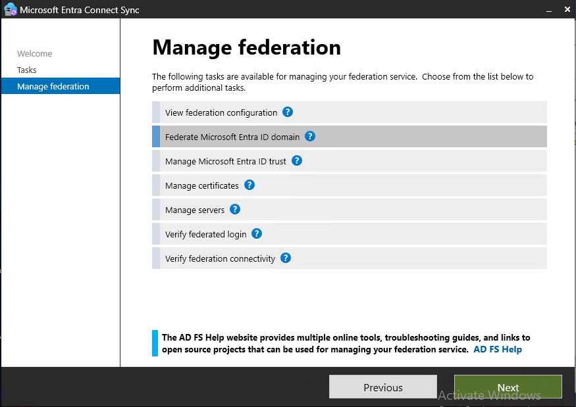Image resolution: width=576 pixels, height=407 pixels.
Task: Click help icon beside Verify federation connectivity
Action: point(286,258)
